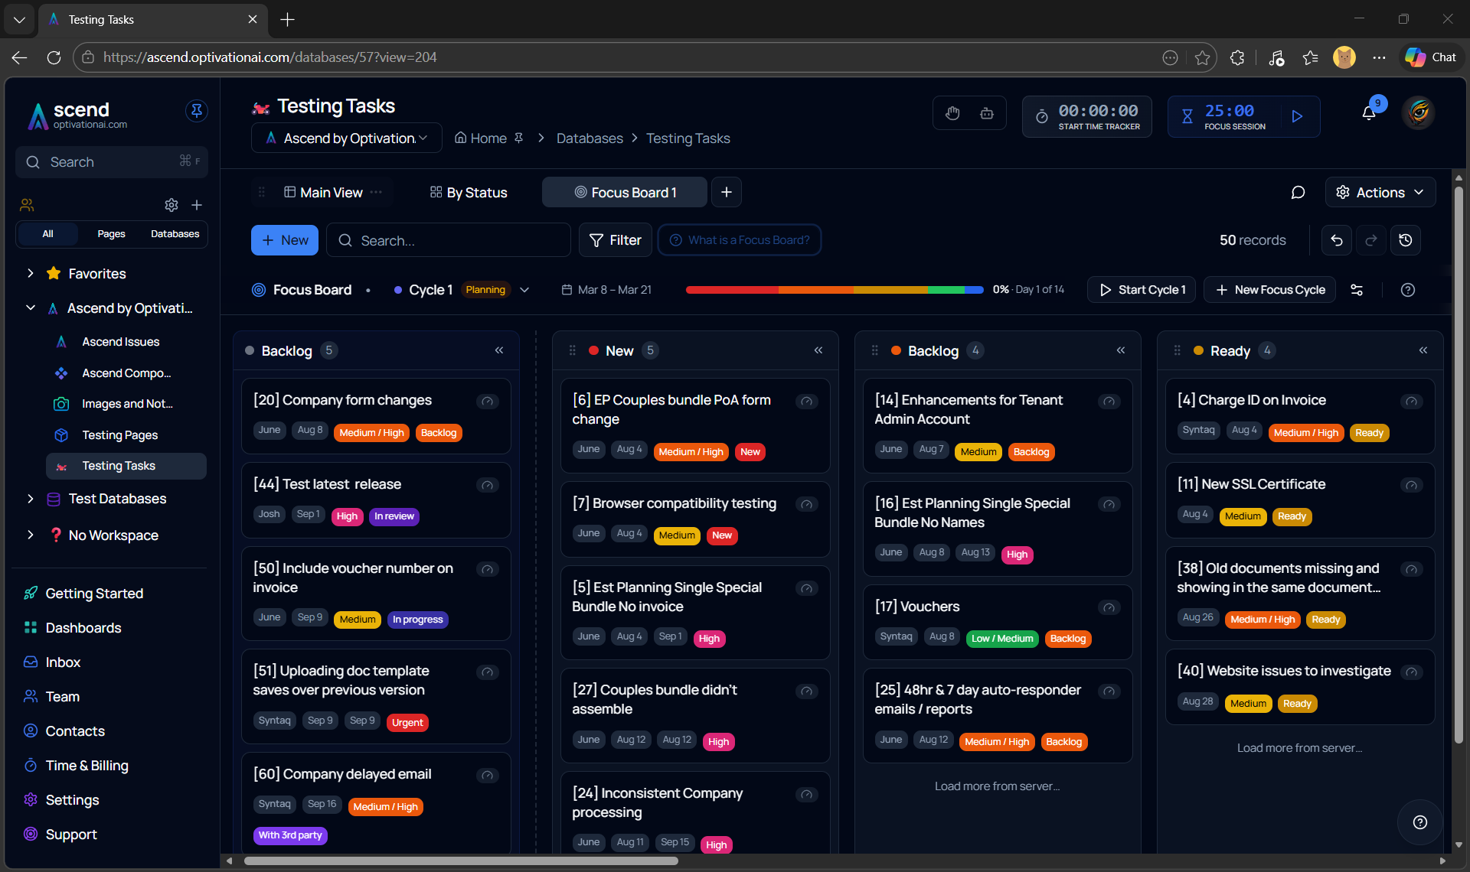
Task: Click the plus icon to add sidebar item
Action: (197, 205)
